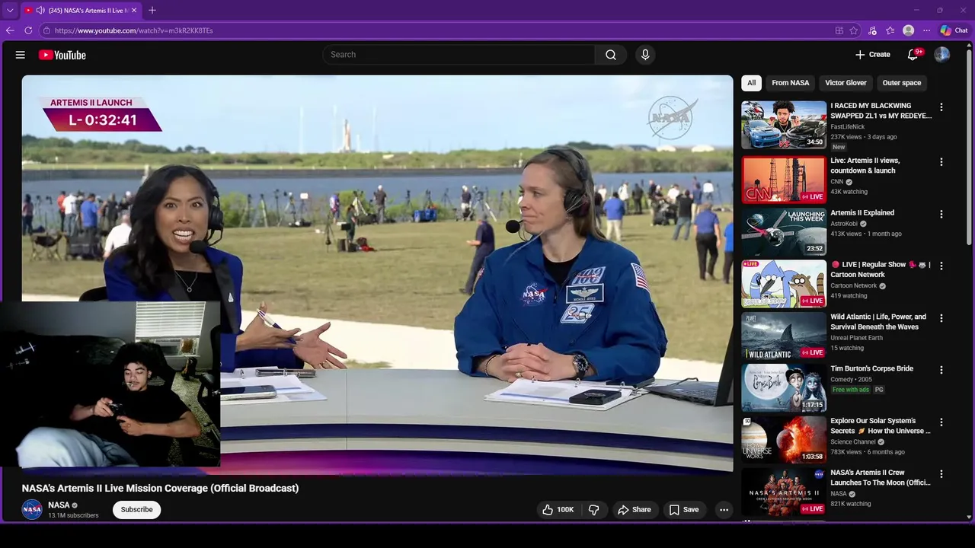Screen dimensions: 975x548
Task: Open options for Explore Our Solar System's video
Action: click(x=941, y=422)
